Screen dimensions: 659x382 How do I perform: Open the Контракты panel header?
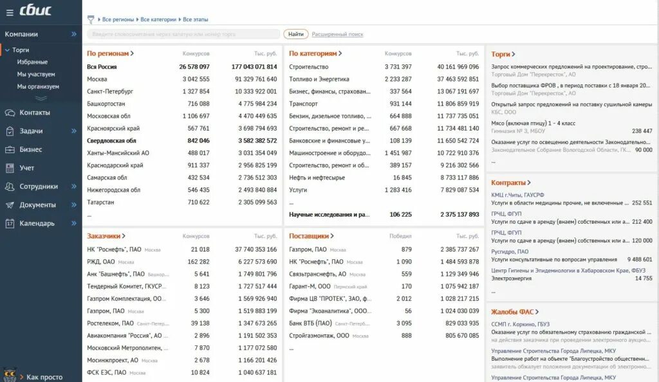point(510,183)
